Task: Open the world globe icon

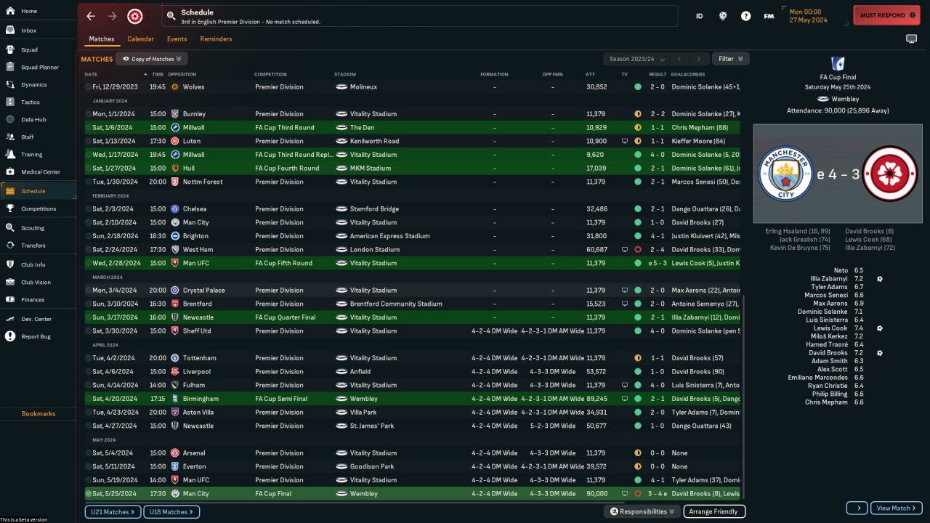Action: point(723,16)
